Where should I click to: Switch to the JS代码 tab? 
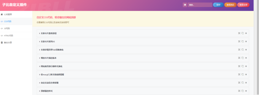16,28
